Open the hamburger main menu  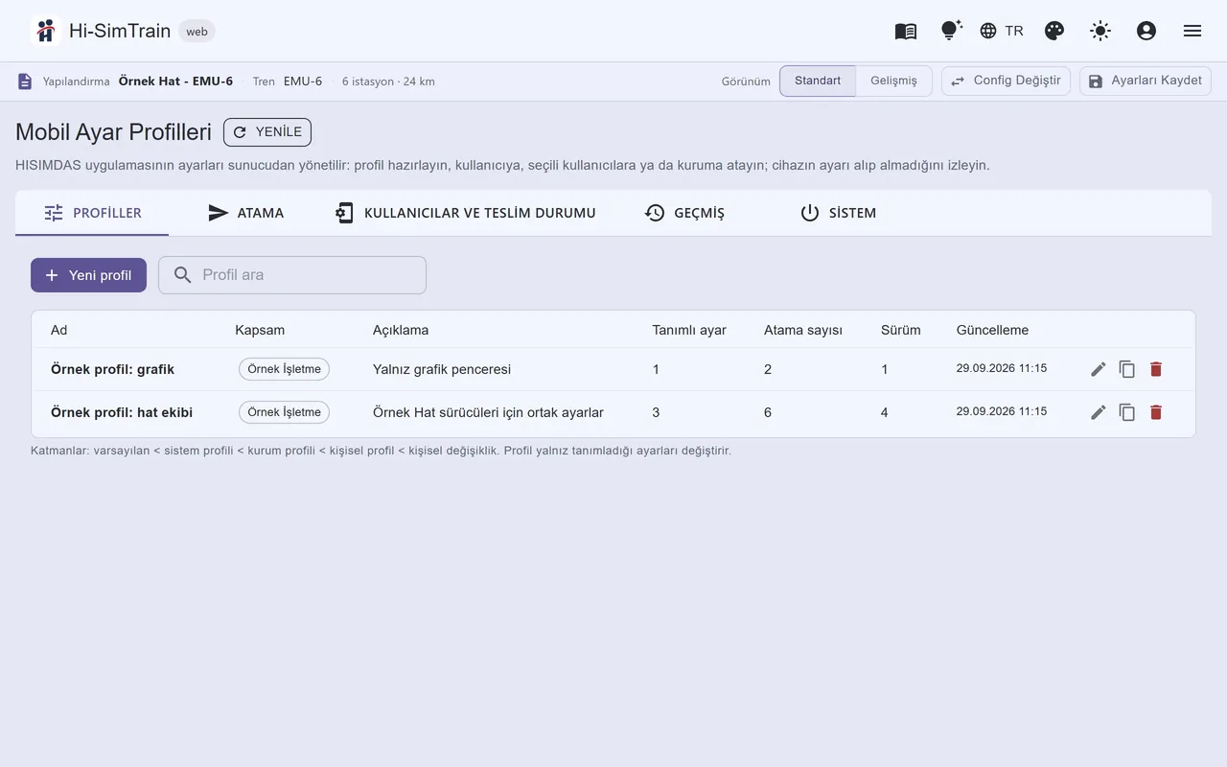pos(1192,31)
